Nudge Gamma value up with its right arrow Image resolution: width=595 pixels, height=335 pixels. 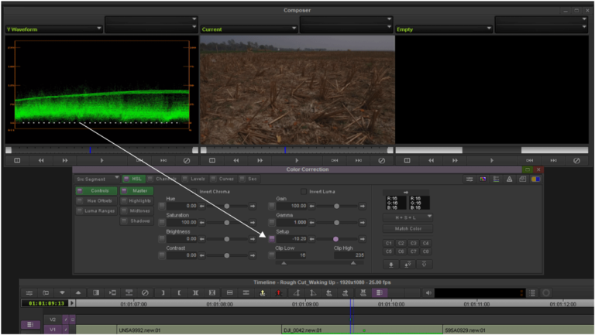tap(363, 223)
